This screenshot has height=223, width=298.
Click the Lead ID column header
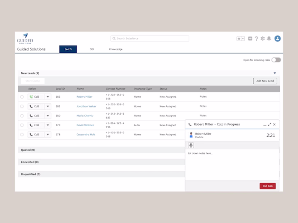pos(60,89)
